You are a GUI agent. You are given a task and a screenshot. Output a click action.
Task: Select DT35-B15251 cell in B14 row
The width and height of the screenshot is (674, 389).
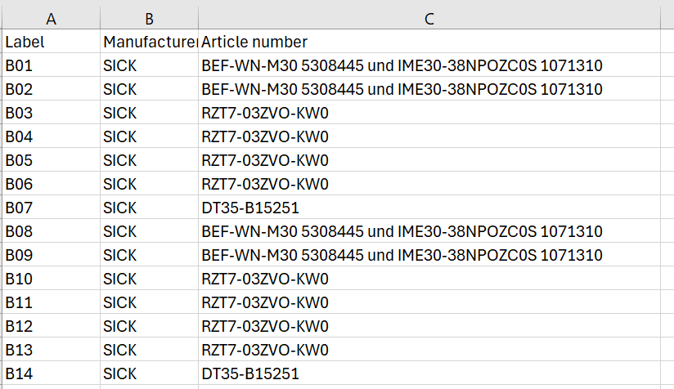(429, 373)
